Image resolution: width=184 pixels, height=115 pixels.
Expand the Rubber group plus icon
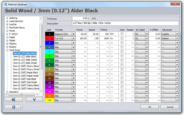click(x=7, y=47)
